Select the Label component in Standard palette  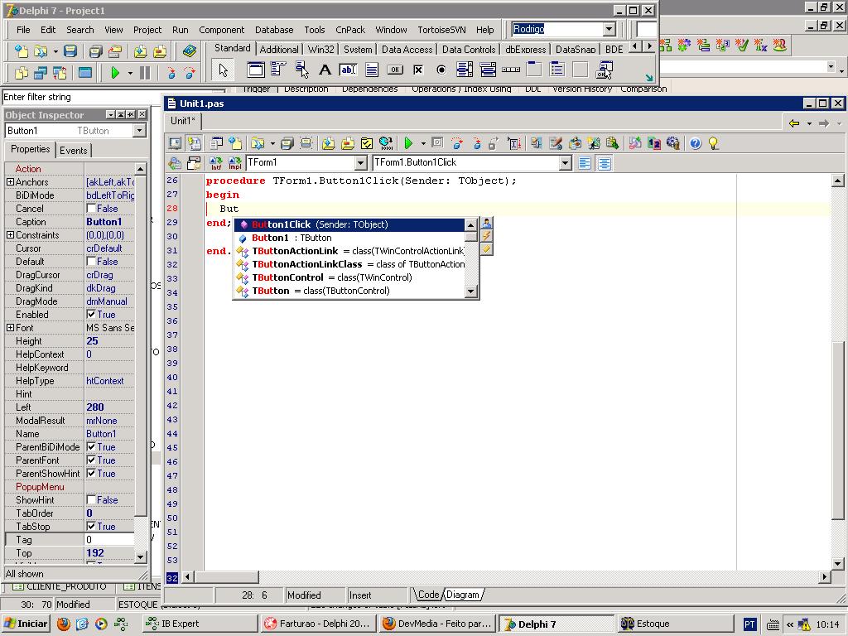click(x=325, y=70)
